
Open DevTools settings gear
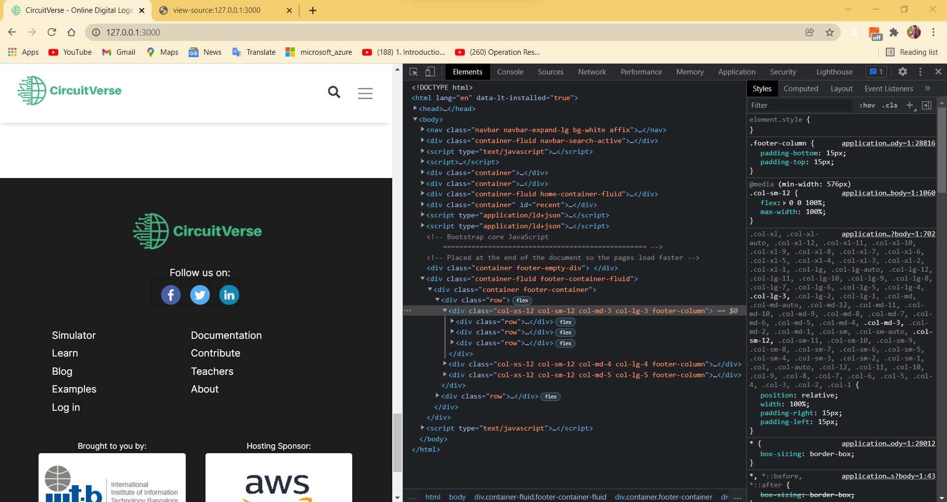coord(902,72)
